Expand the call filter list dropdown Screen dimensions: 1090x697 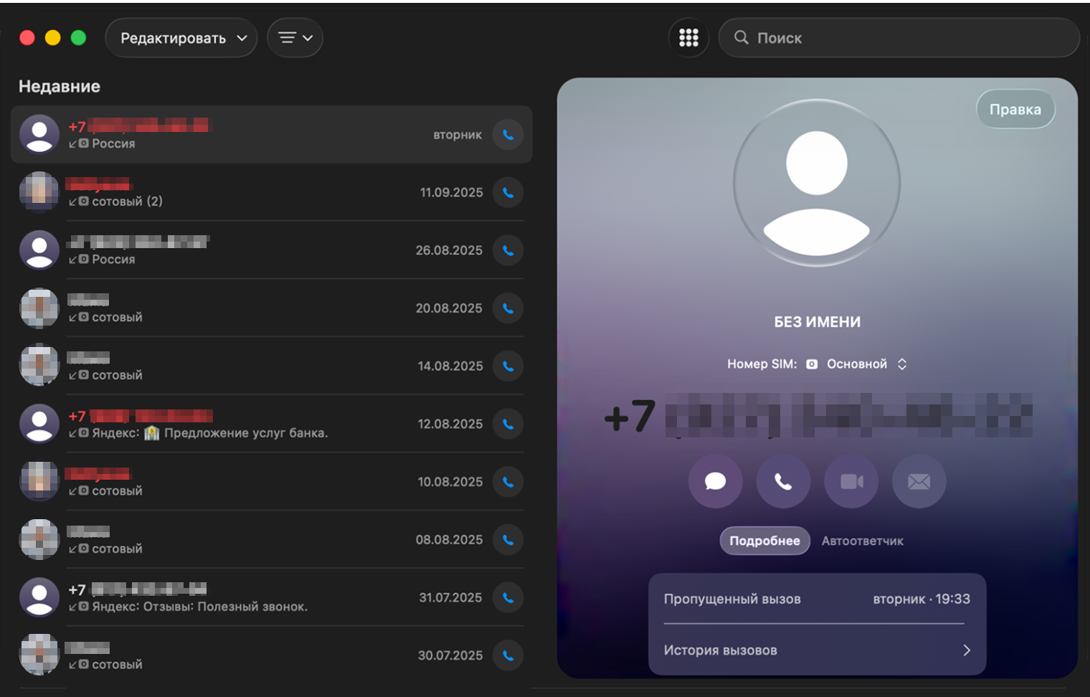(x=295, y=38)
